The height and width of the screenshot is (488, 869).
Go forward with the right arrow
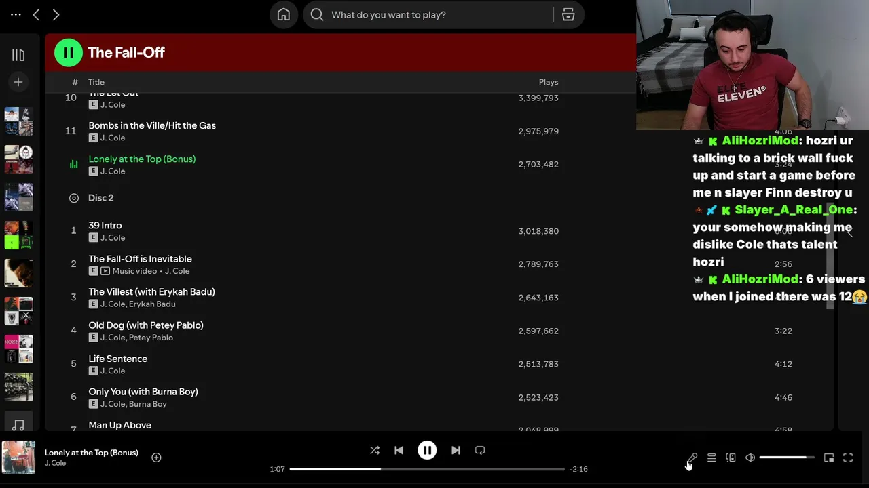click(x=56, y=14)
